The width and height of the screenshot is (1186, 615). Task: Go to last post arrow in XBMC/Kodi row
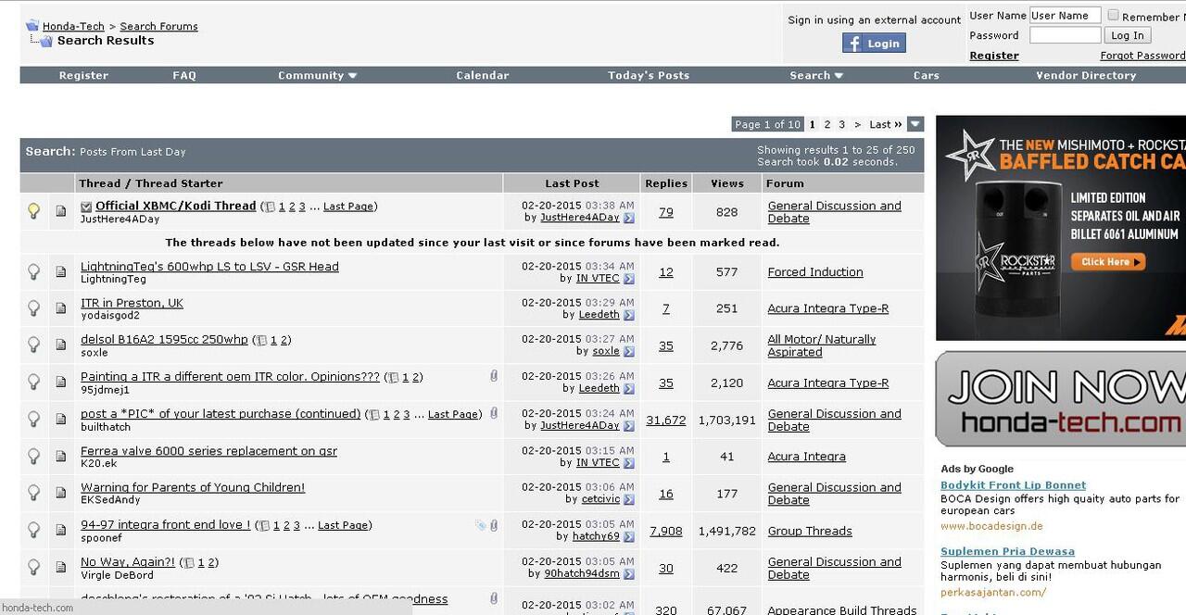(629, 219)
